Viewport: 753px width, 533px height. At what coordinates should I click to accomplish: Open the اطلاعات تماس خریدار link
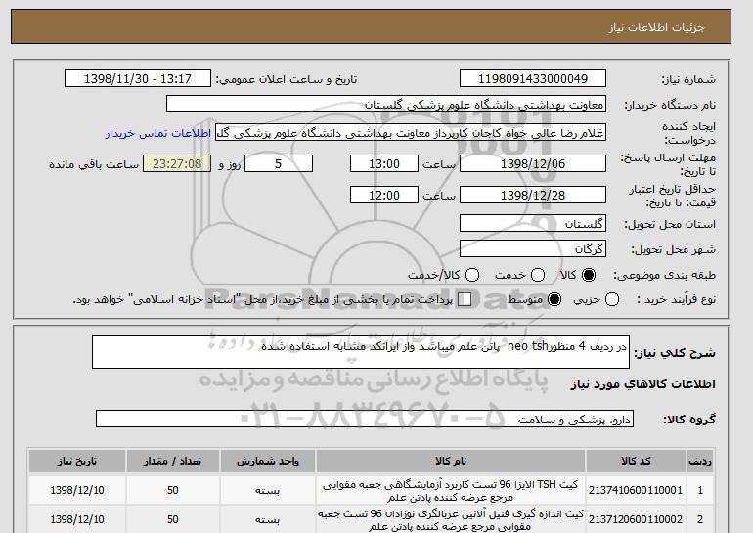[x=158, y=133]
